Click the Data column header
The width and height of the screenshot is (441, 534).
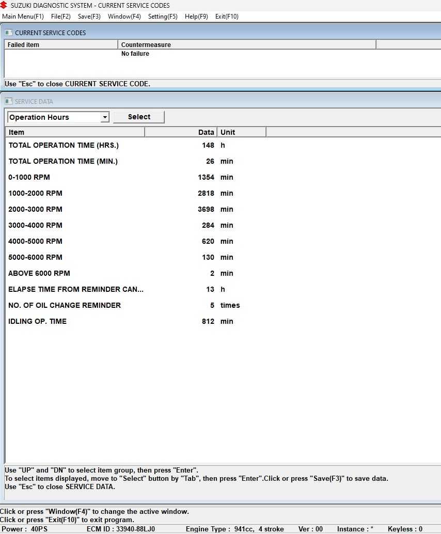tap(181, 132)
